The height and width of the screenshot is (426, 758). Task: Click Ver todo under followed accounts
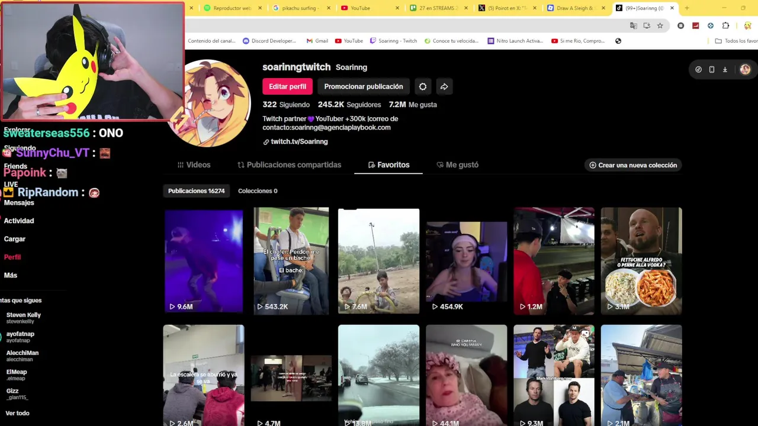click(x=17, y=413)
